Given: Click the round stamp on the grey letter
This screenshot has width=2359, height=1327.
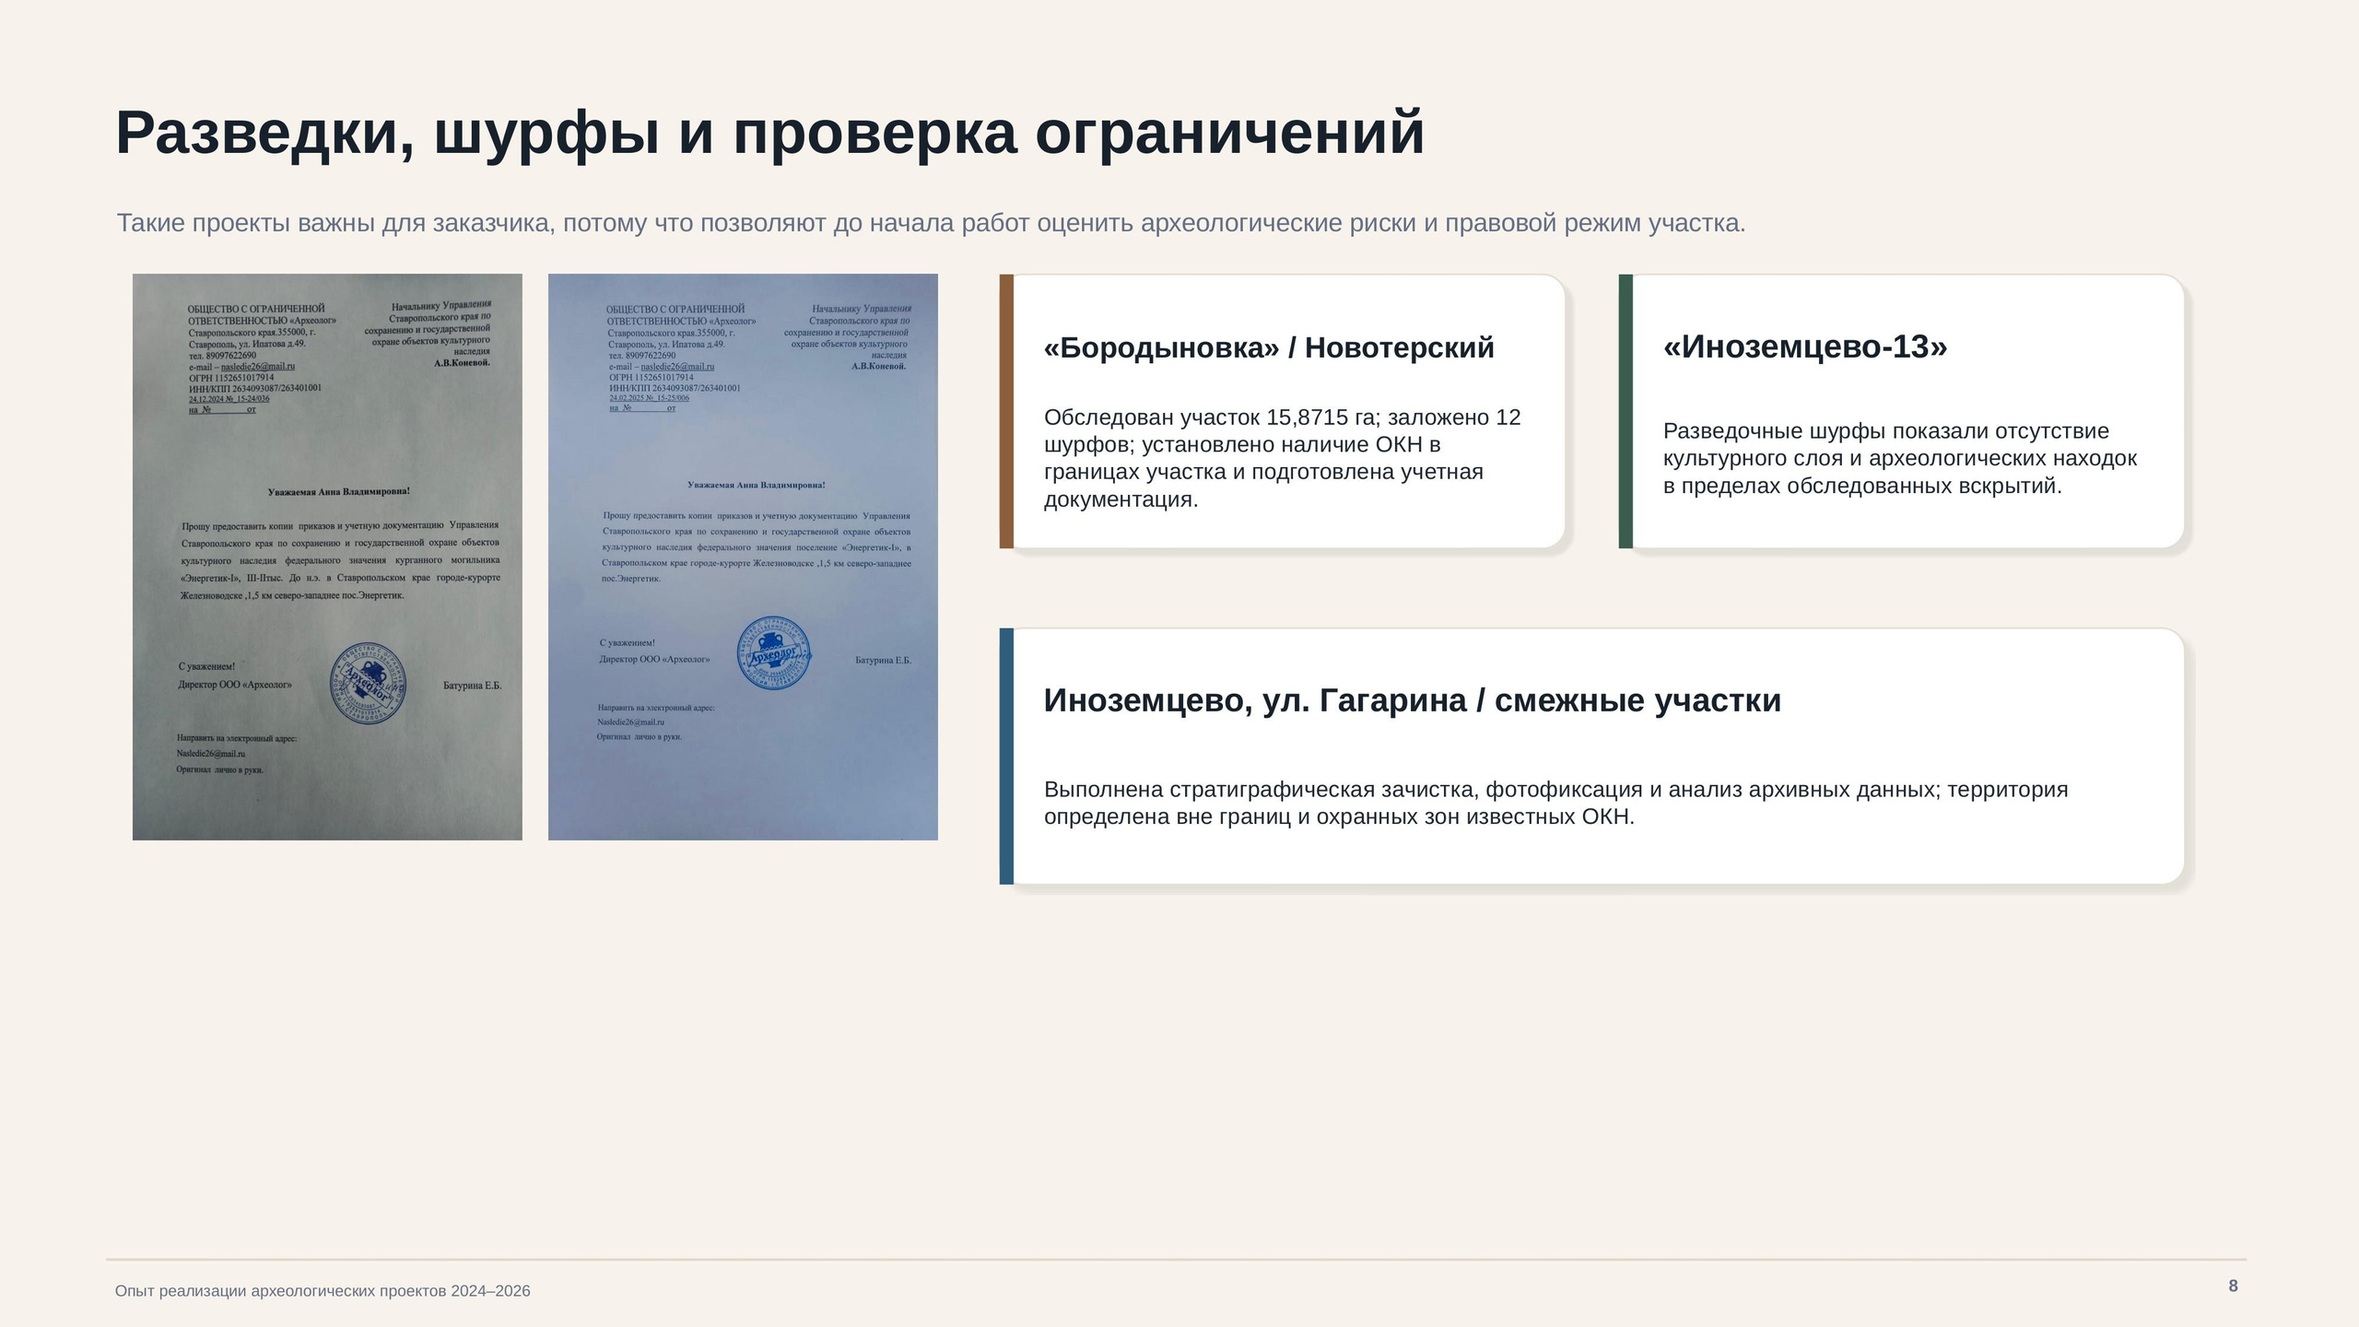Looking at the screenshot, I should click(x=369, y=683).
